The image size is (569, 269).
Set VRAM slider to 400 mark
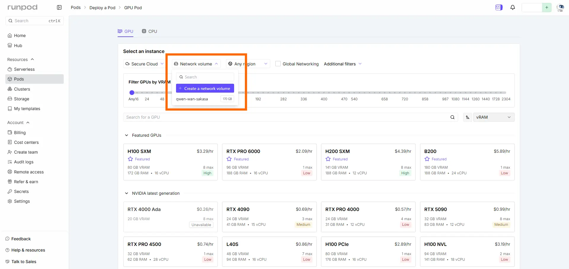tap(324, 93)
